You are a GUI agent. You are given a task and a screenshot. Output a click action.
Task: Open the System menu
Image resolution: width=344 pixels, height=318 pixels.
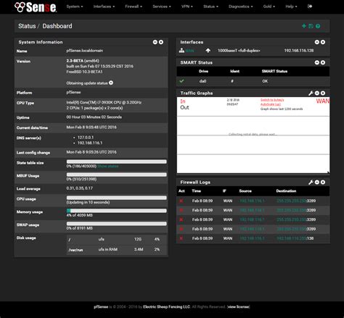(75, 7)
